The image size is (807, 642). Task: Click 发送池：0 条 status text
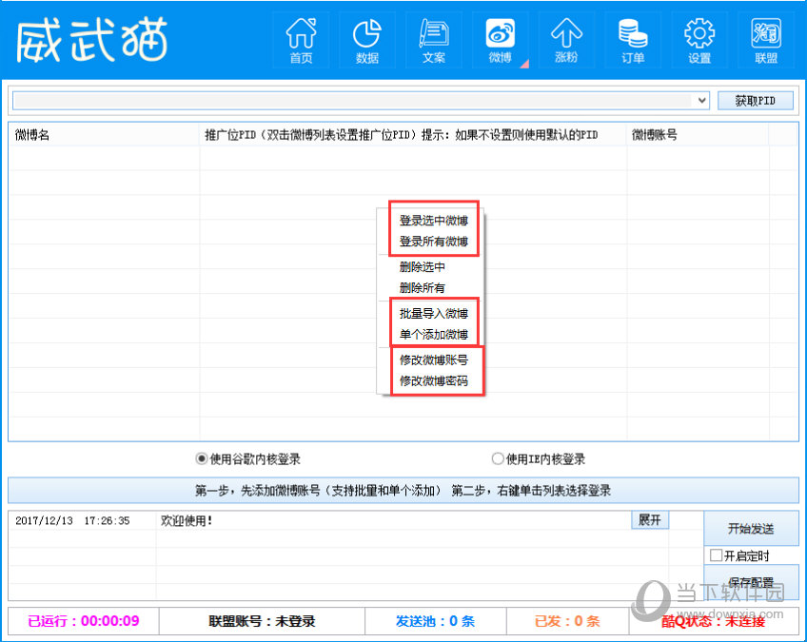point(435,621)
